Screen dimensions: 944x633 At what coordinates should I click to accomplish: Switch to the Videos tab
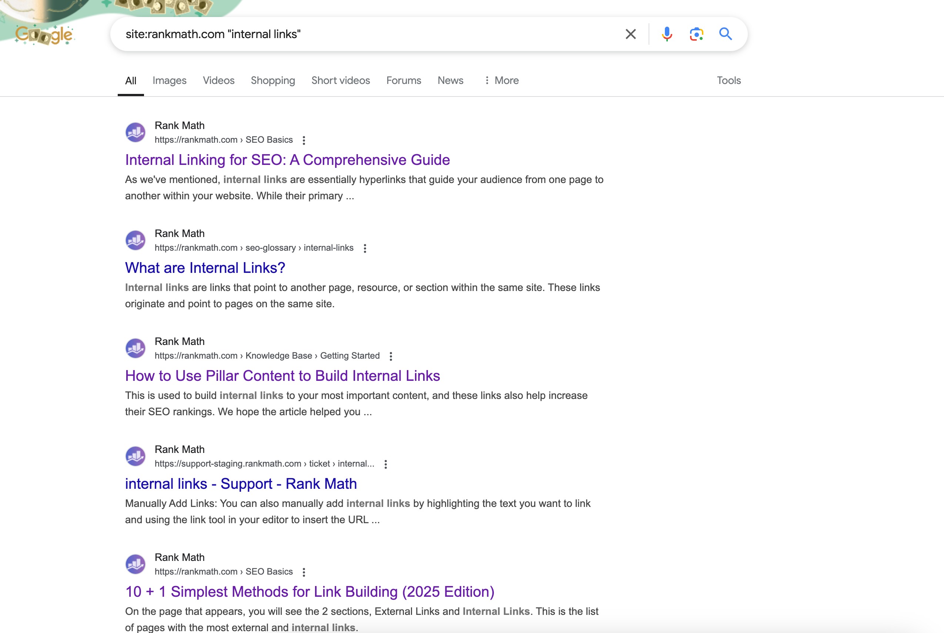[219, 80]
